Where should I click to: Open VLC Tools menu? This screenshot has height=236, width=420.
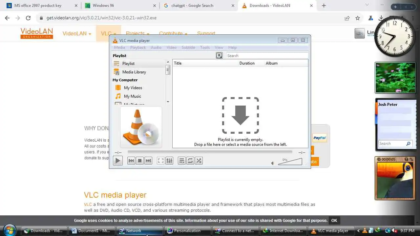(x=205, y=48)
